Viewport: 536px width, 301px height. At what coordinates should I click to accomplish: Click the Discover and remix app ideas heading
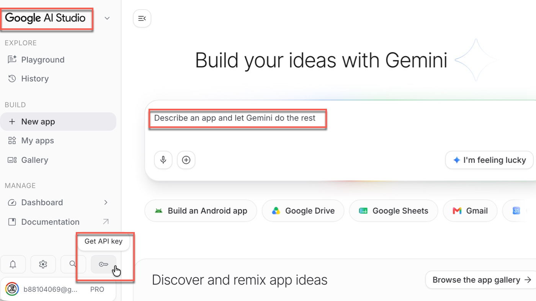(x=240, y=280)
